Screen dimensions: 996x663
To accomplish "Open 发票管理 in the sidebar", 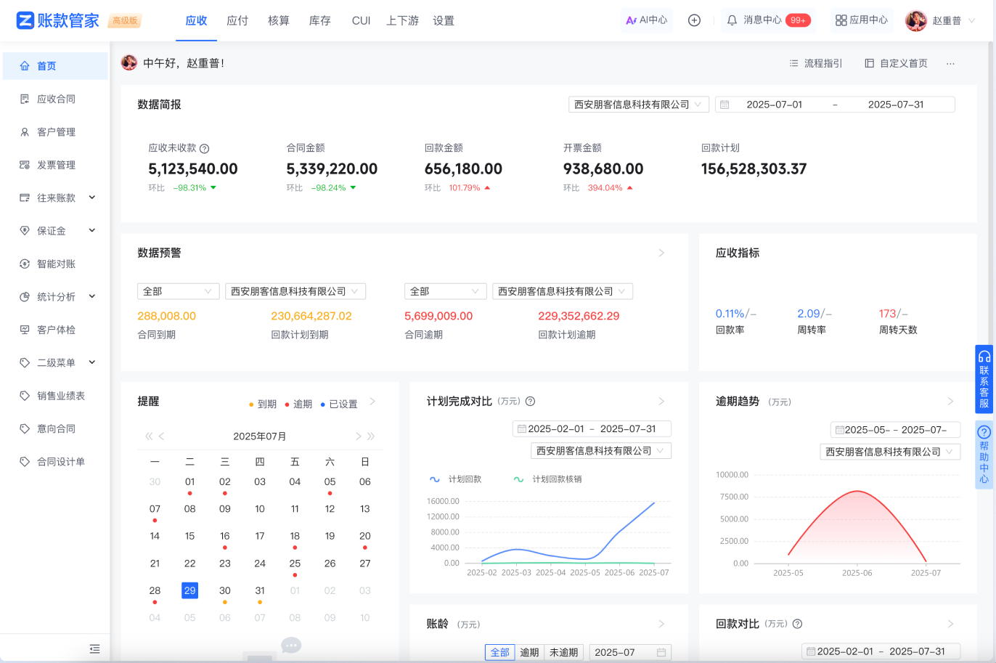I will (56, 165).
